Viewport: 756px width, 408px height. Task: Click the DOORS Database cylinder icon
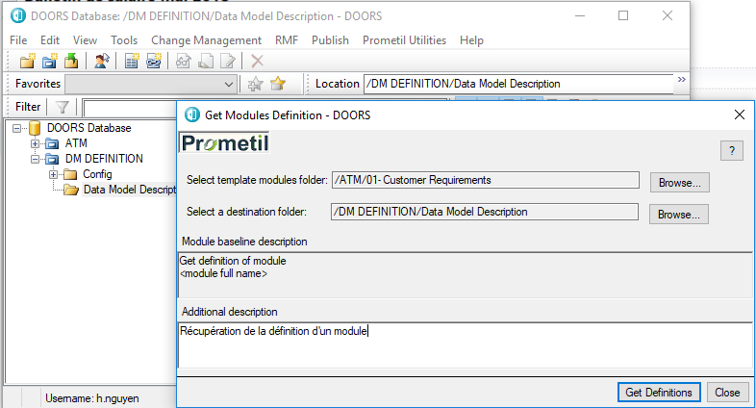pyautogui.click(x=35, y=128)
